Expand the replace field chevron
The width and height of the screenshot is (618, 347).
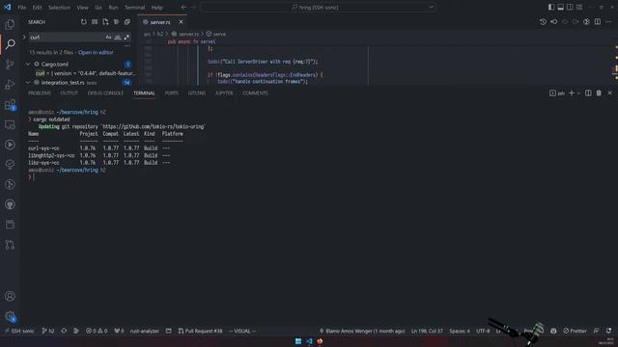click(24, 37)
